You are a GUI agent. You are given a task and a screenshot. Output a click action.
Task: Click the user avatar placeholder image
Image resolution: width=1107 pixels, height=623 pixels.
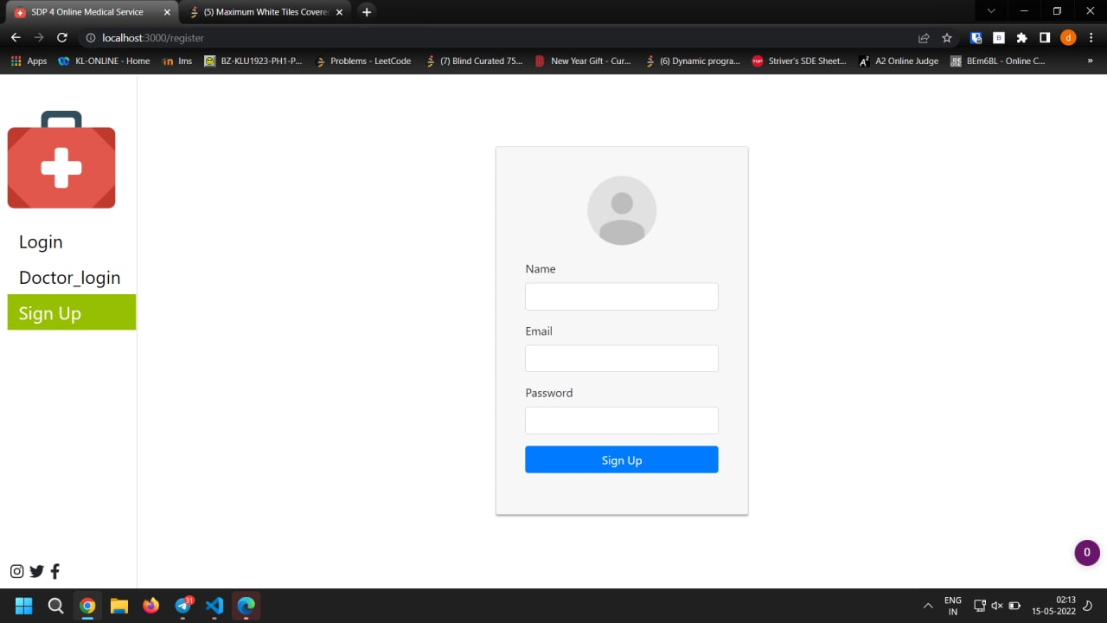click(622, 210)
